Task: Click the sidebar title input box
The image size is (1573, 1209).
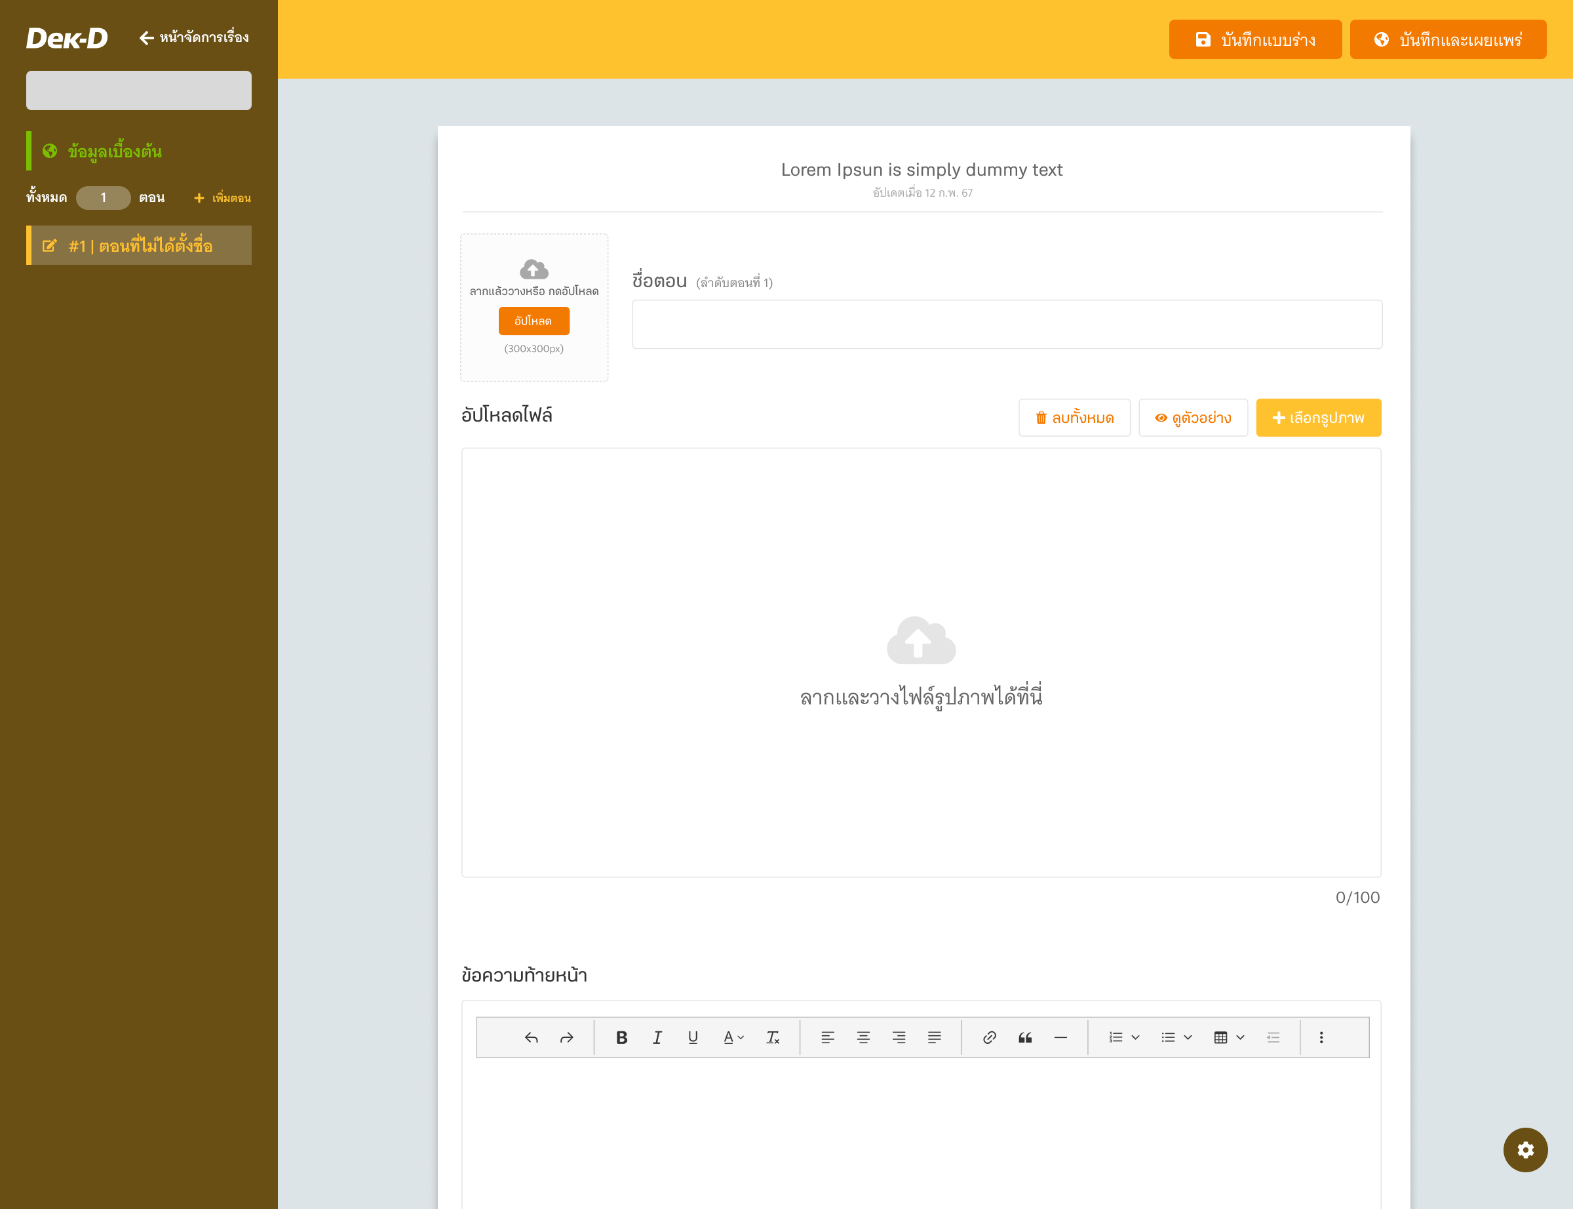Action: (139, 90)
